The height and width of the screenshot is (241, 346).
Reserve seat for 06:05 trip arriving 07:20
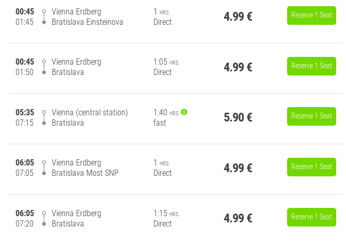[x=311, y=217]
